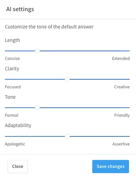Click the Tone section heading

point(10,97)
